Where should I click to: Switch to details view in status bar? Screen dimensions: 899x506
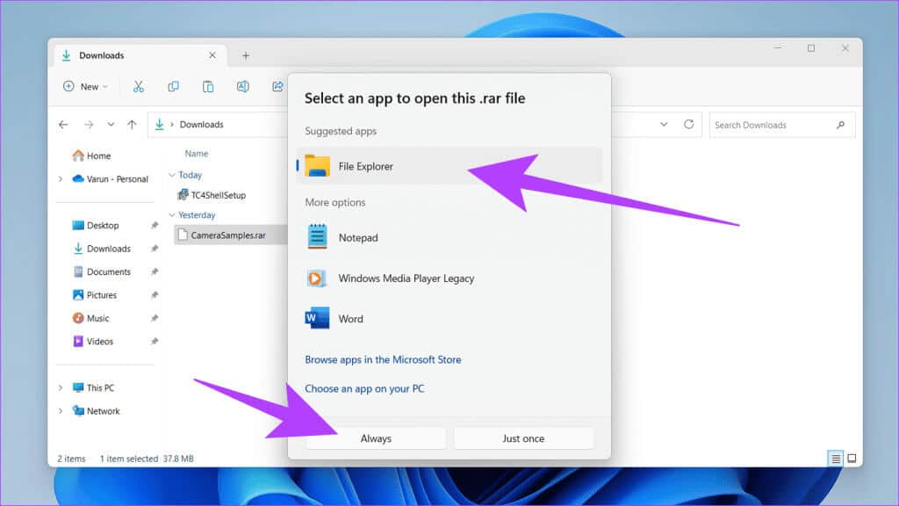836,459
